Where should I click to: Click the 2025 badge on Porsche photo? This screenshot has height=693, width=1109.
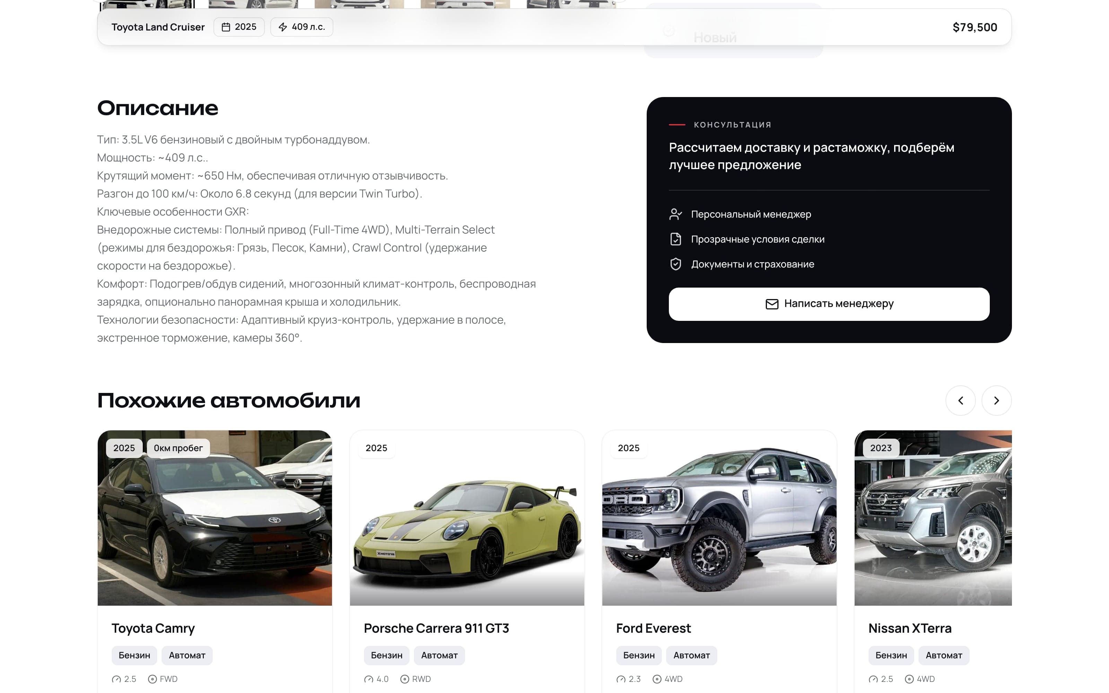376,448
